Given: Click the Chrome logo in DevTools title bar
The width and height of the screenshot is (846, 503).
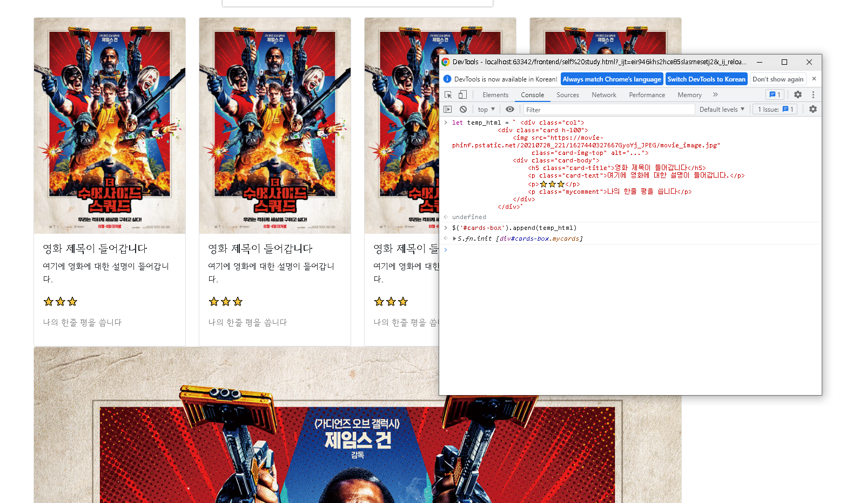Looking at the screenshot, I should tap(446, 62).
